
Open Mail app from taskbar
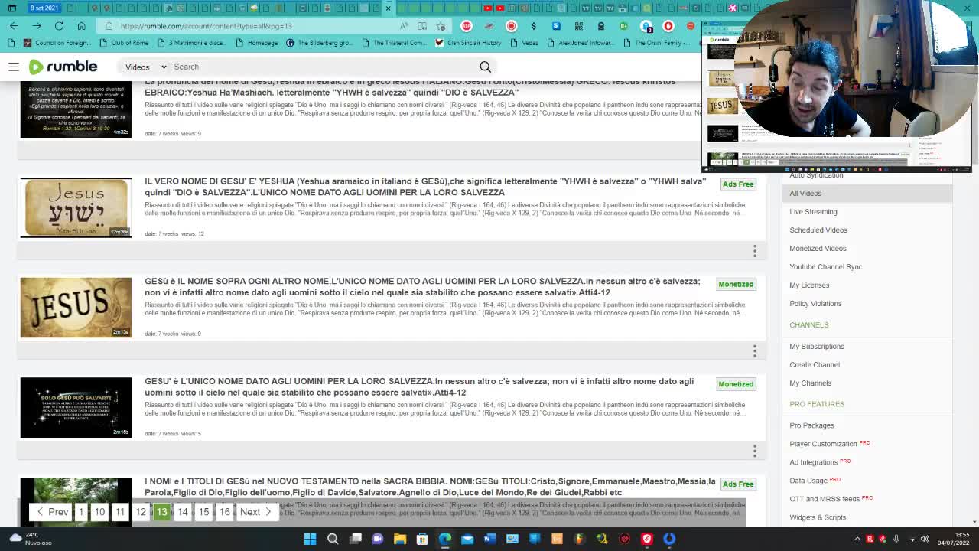[x=467, y=539]
